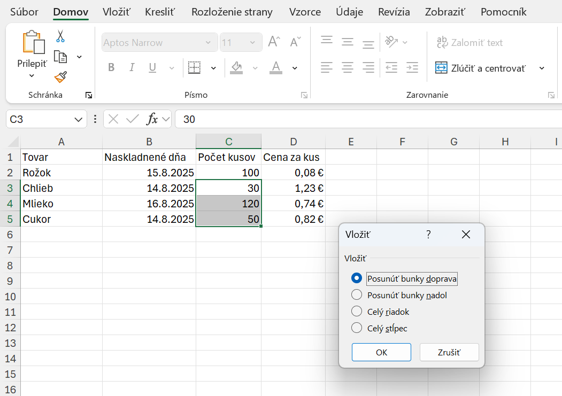The height and width of the screenshot is (396, 562).
Task: Switch to the Vložiť ribbon tab
Action: [116, 12]
